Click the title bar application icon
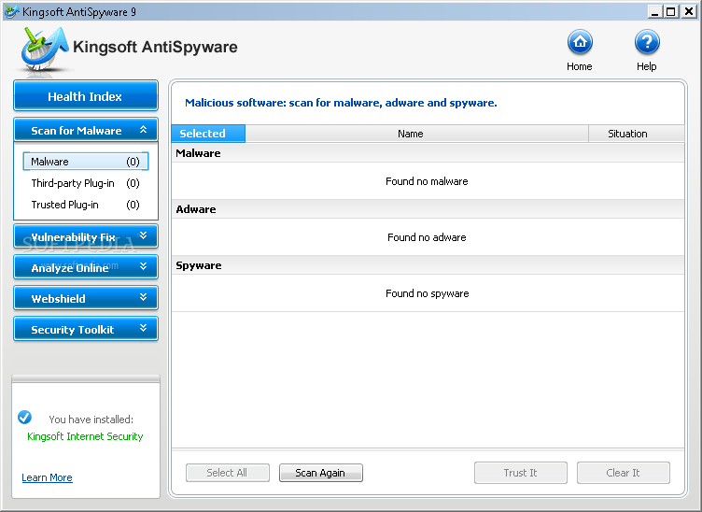702x512 pixels. click(11, 11)
